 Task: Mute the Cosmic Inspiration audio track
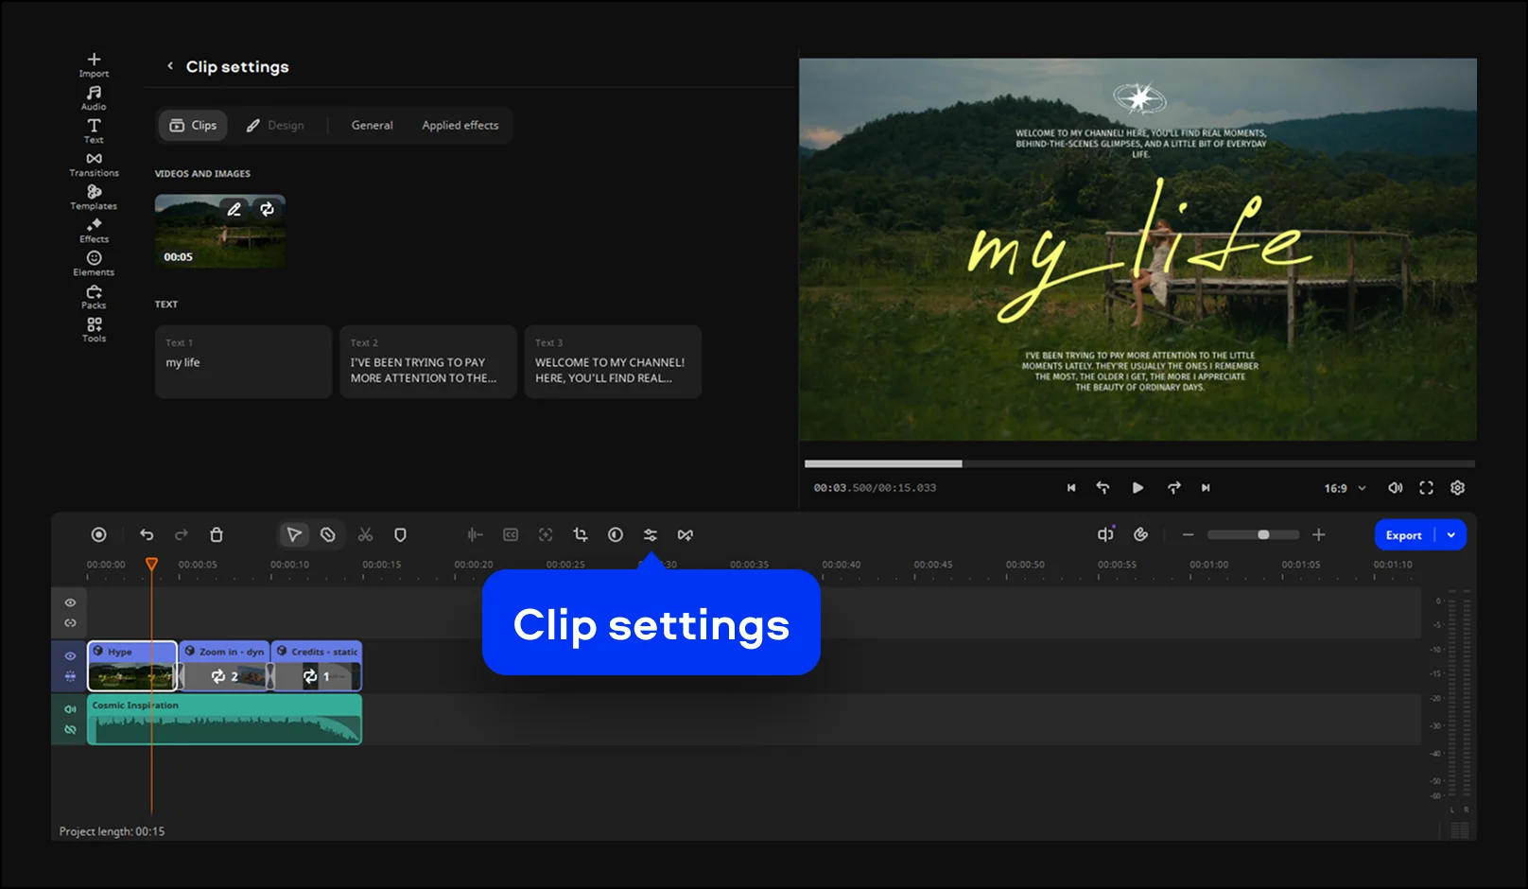click(x=70, y=708)
